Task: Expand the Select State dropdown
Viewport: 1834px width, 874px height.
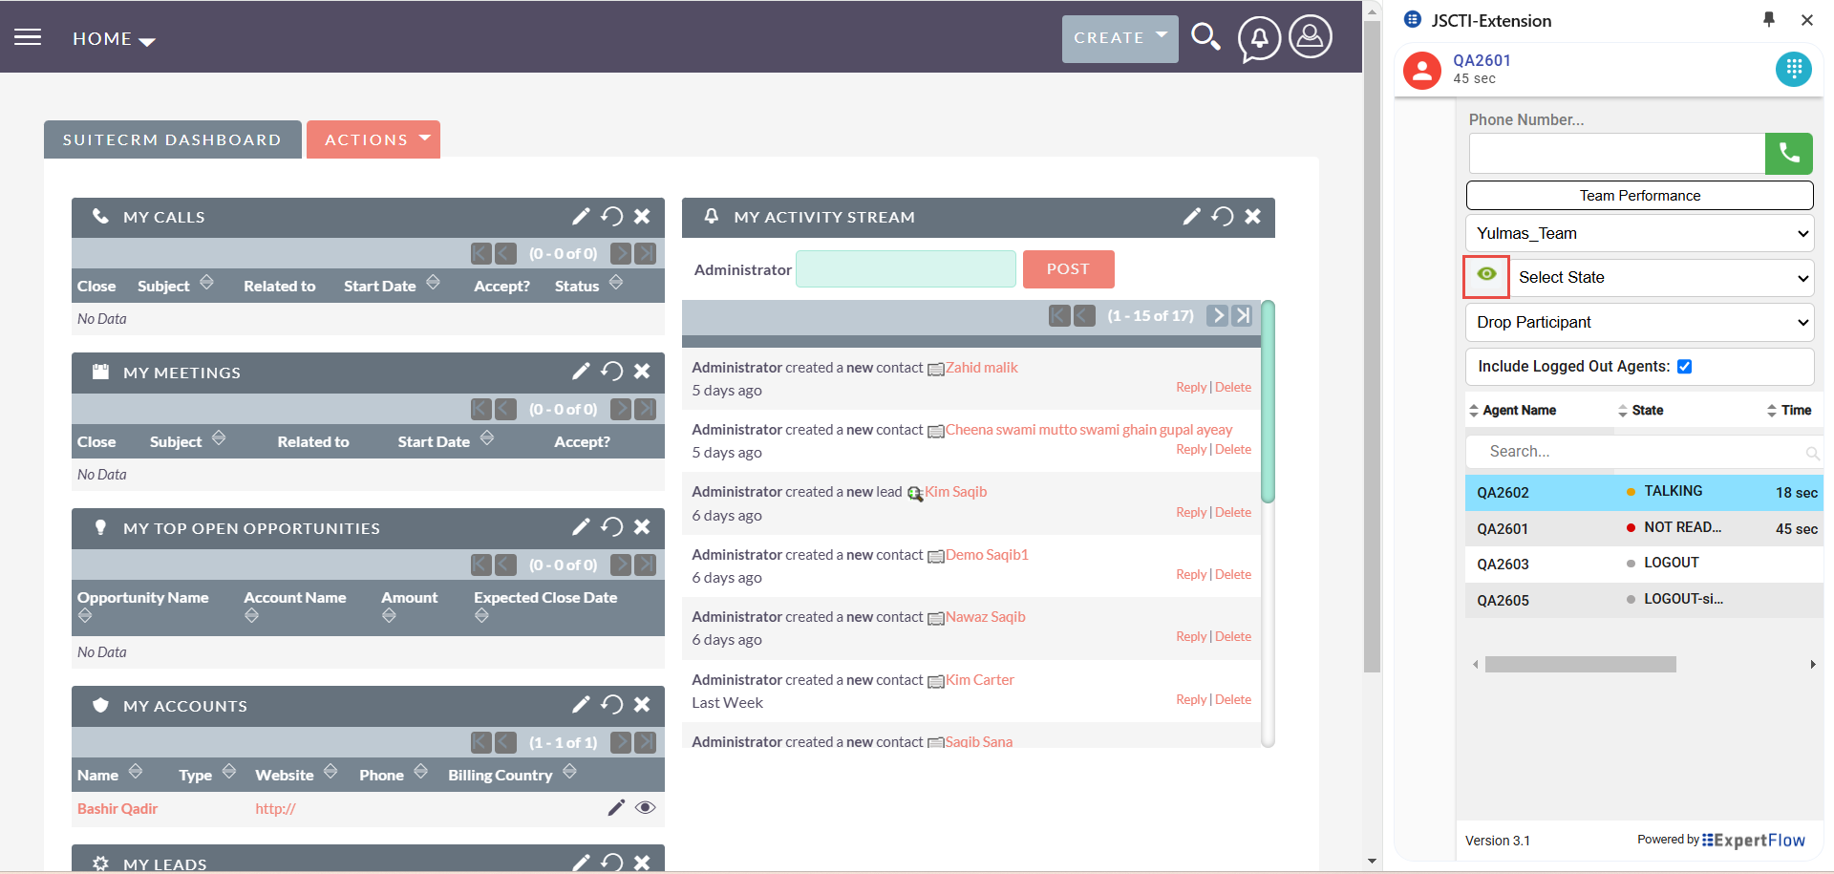Action: (x=1660, y=278)
